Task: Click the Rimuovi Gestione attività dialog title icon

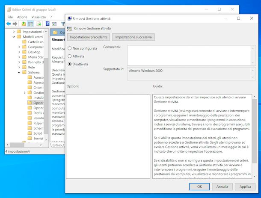Action: [x=69, y=18]
